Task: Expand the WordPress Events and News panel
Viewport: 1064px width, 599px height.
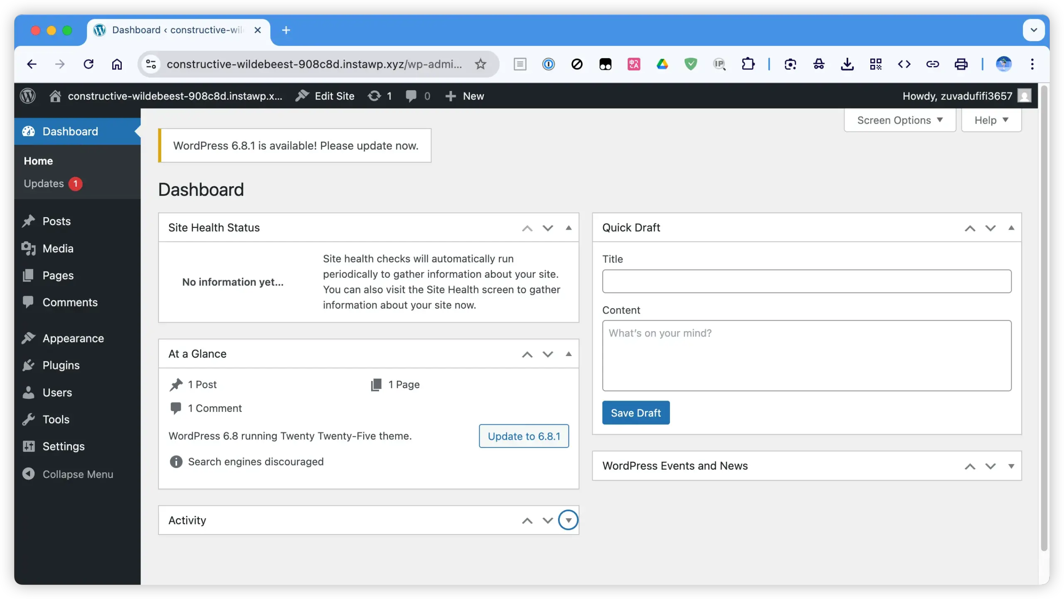Action: pyautogui.click(x=1011, y=466)
